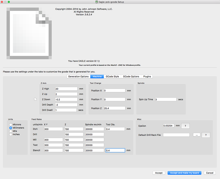Click the Drill Depth input field
220x179 pixels.
click(66, 105)
